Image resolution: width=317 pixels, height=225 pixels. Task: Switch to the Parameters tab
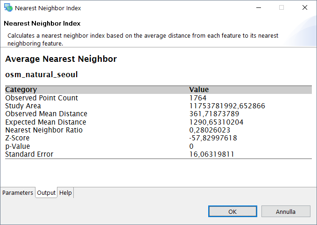tap(18, 192)
